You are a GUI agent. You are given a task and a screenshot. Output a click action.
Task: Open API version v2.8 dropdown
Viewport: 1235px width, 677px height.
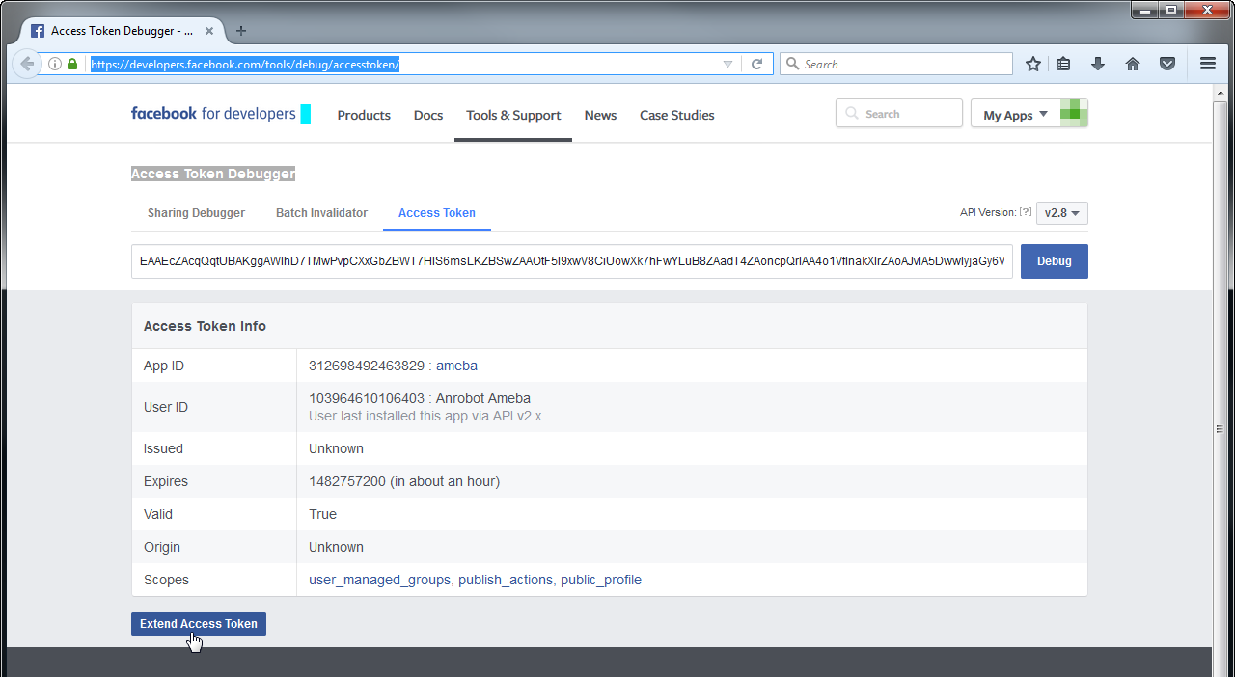[1062, 213]
